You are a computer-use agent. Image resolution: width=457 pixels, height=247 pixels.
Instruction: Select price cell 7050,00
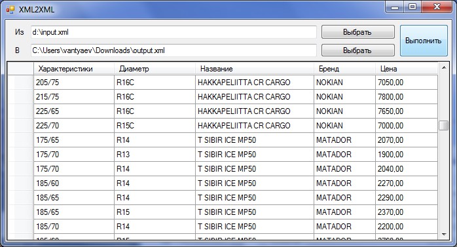click(x=407, y=83)
